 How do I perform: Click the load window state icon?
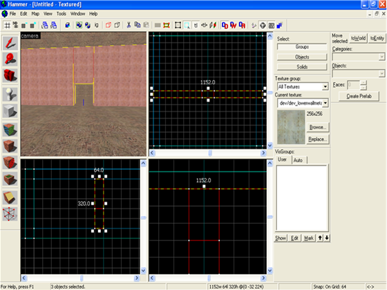(45, 25)
